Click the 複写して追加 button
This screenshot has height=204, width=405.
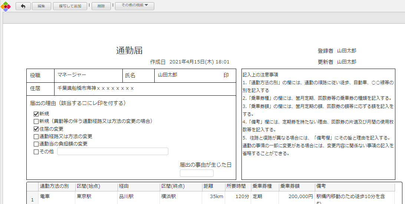(70, 6)
